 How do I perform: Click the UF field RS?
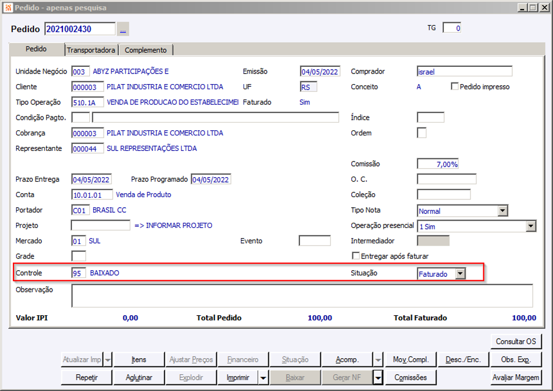tap(309, 87)
